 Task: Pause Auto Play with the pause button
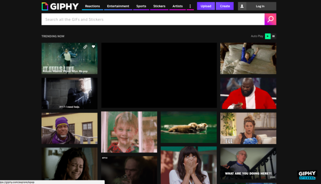[273, 36]
